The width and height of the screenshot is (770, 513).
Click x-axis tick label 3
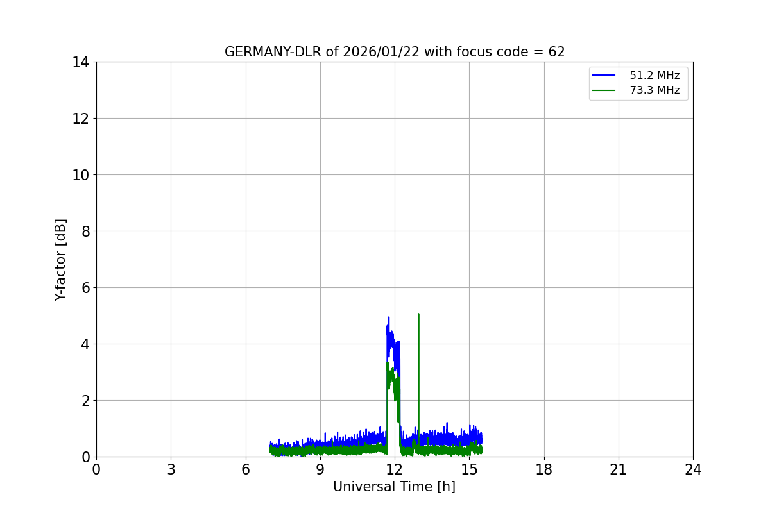[x=171, y=469]
